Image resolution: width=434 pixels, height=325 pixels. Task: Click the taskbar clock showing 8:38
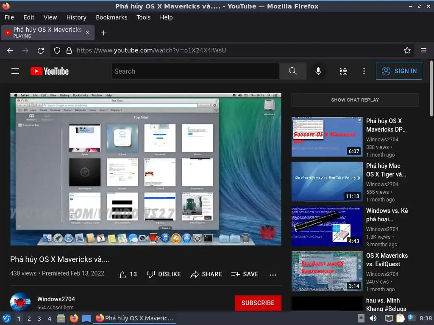[426, 318]
